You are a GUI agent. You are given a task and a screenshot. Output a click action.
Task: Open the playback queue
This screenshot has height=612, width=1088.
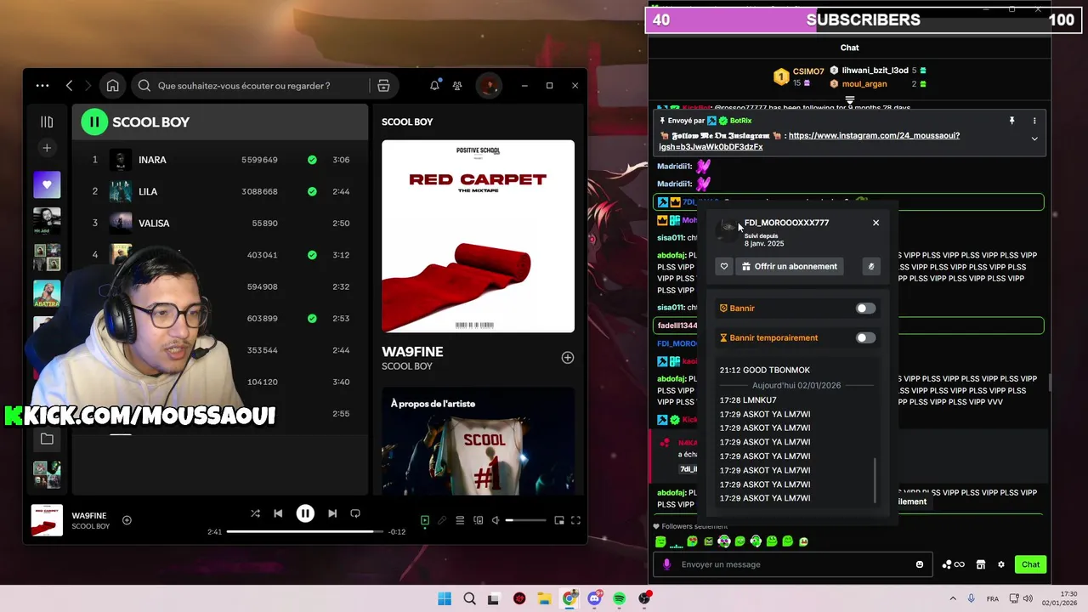(x=460, y=520)
